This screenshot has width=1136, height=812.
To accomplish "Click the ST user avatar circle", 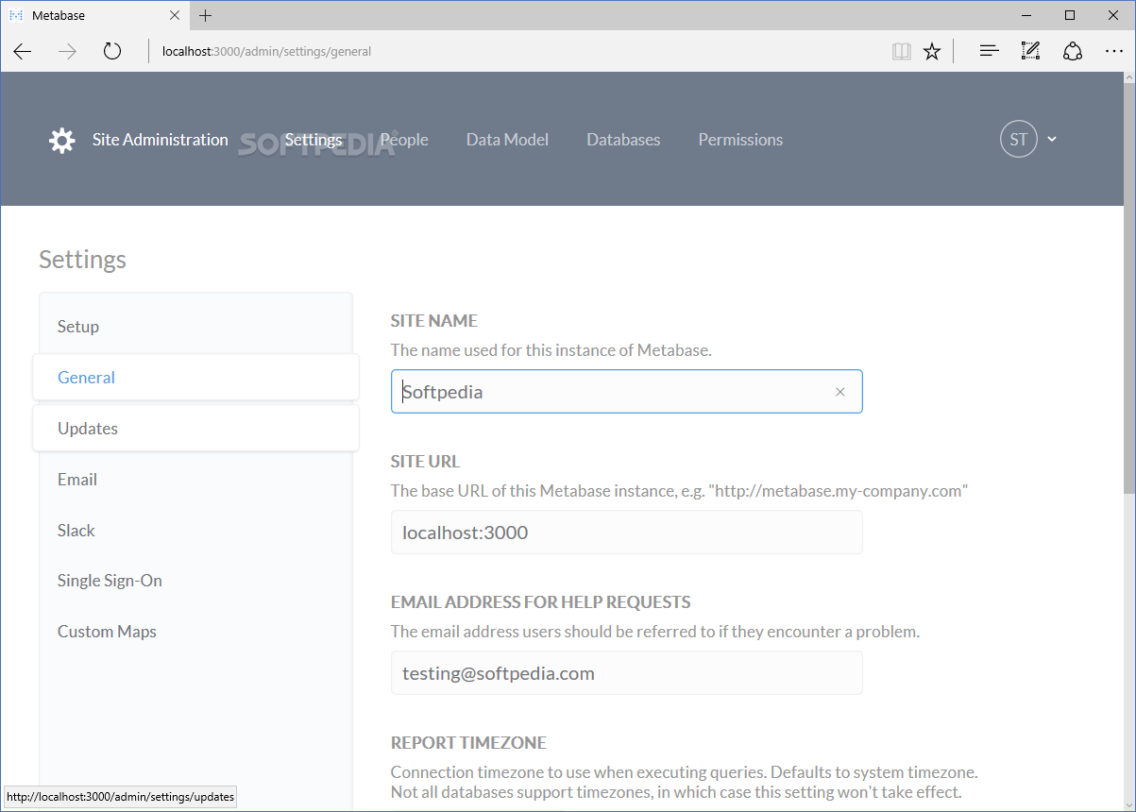I will click(x=1019, y=140).
